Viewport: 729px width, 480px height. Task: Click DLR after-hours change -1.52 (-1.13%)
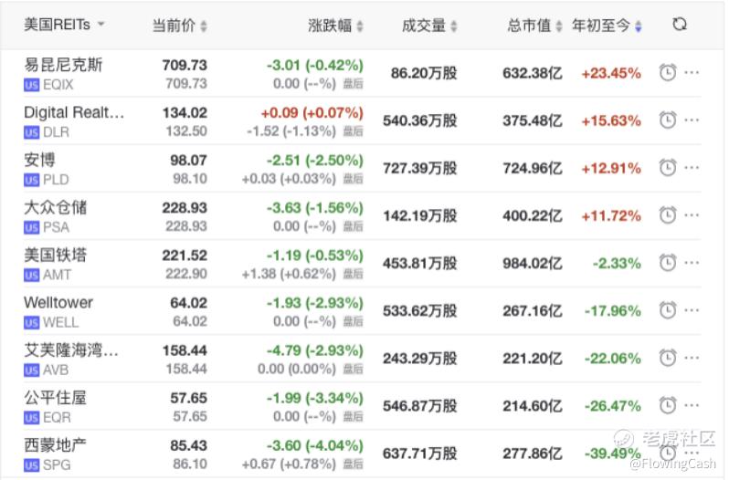click(291, 131)
